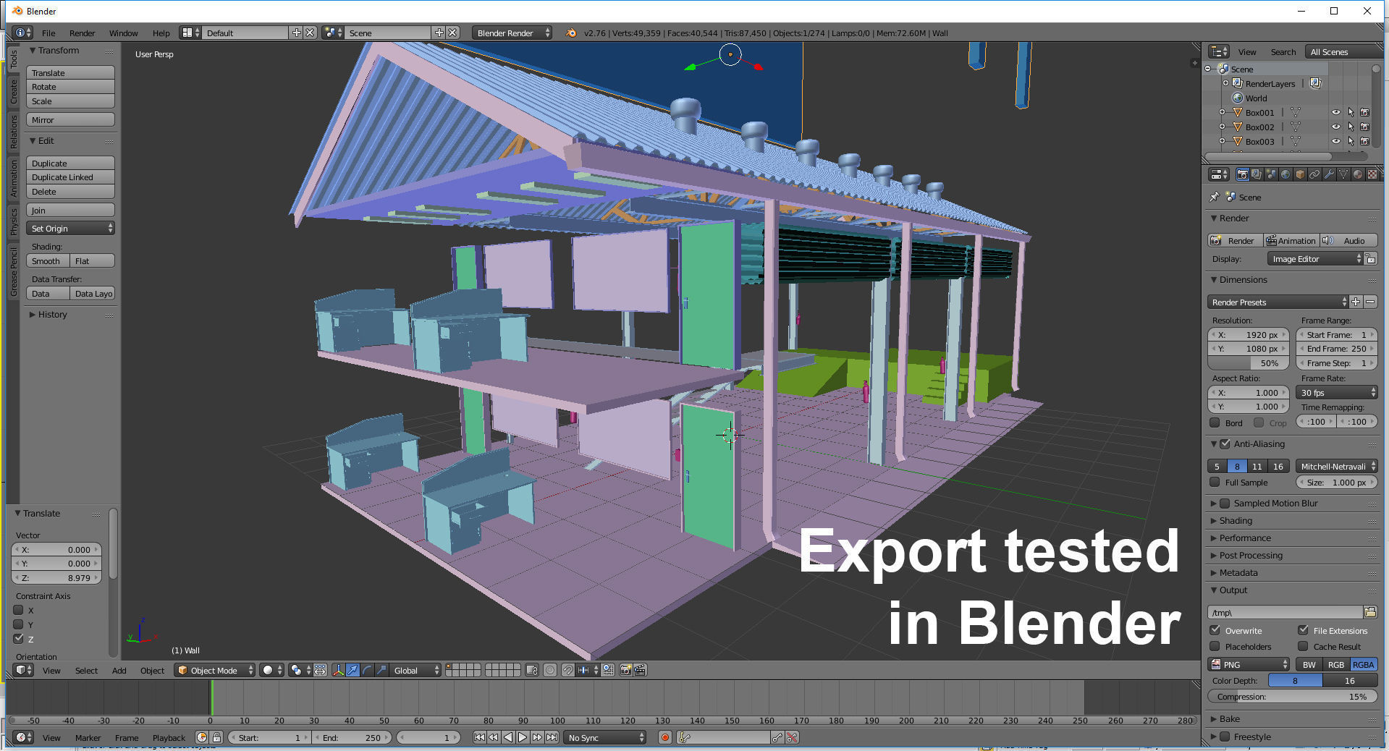Image resolution: width=1389 pixels, height=751 pixels.
Task: Jump to the last frame in timeline
Action: tap(552, 737)
